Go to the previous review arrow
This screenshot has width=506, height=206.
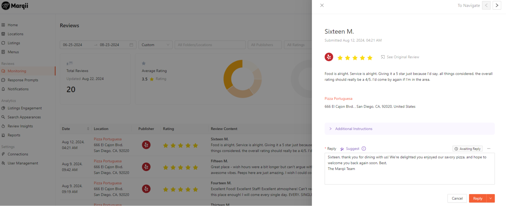point(486,5)
